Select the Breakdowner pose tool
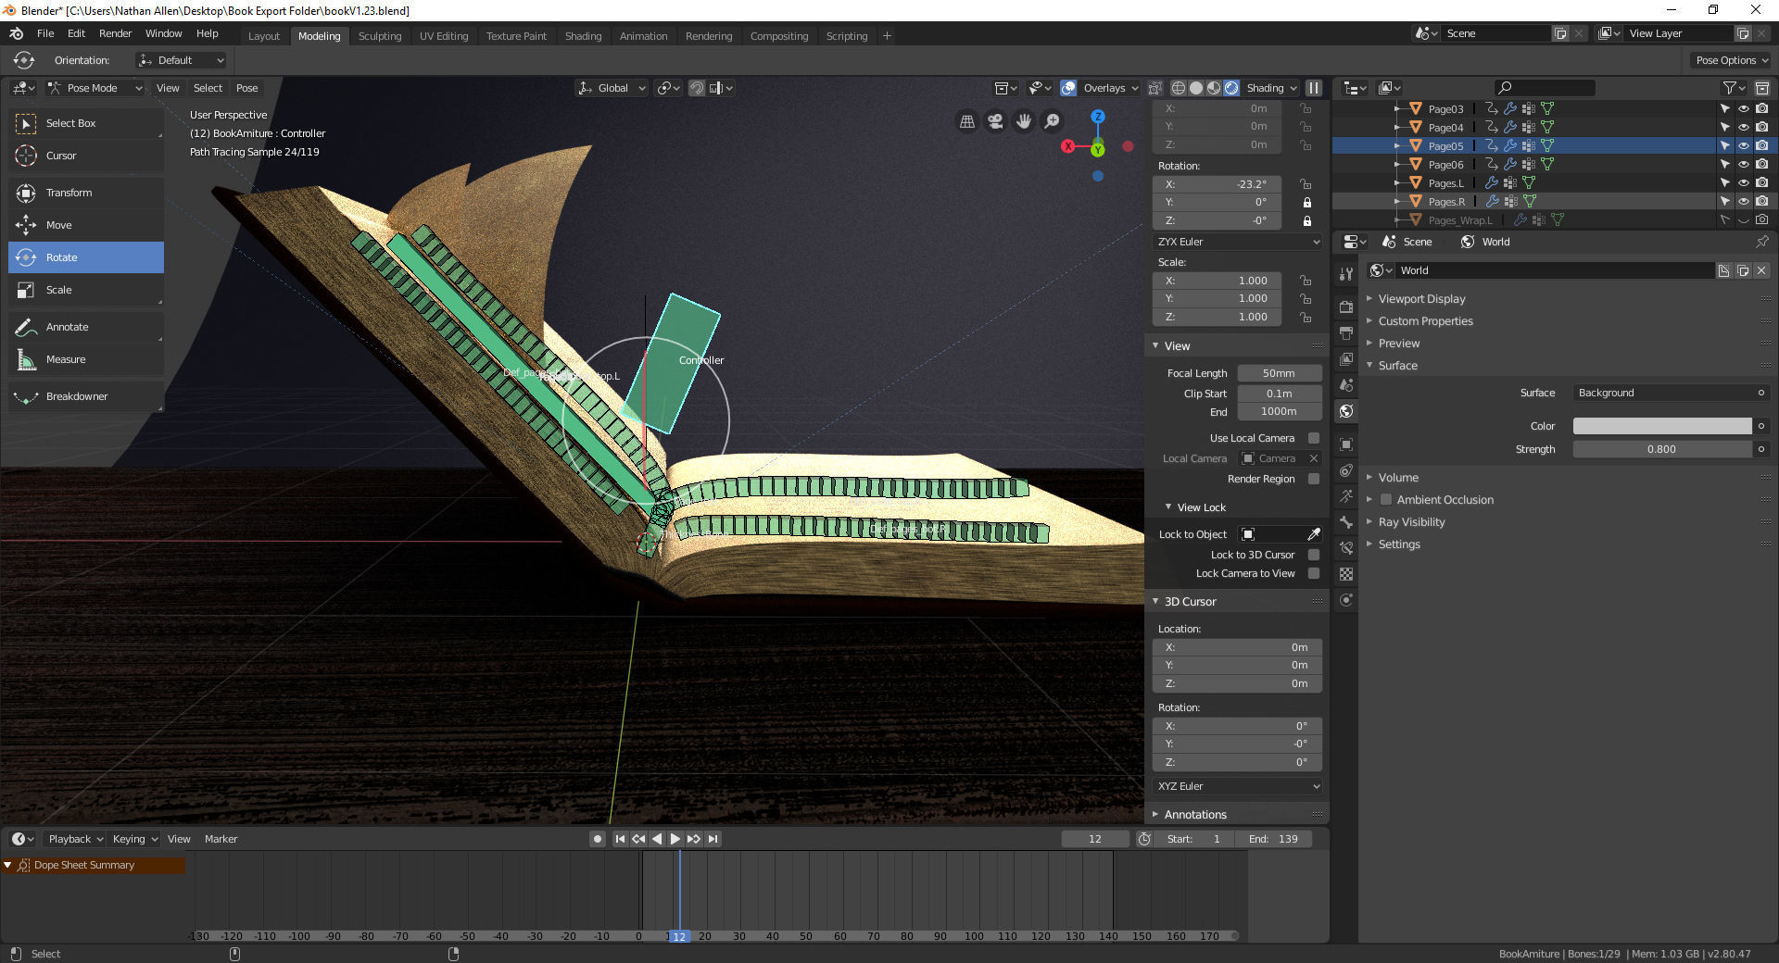 [x=86, y=396]
